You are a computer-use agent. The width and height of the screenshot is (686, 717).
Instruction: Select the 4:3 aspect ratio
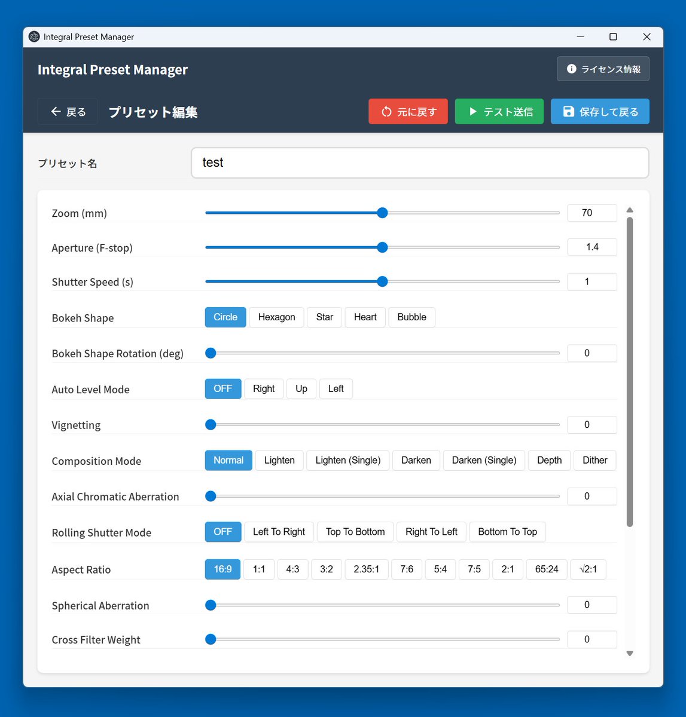click(292, 569)
